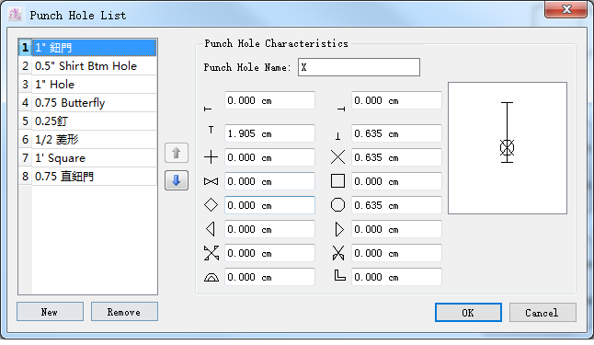Screen dimensions: 594x345
Task: Click the circle 0.635 cm field
Action: coord(396,205)
